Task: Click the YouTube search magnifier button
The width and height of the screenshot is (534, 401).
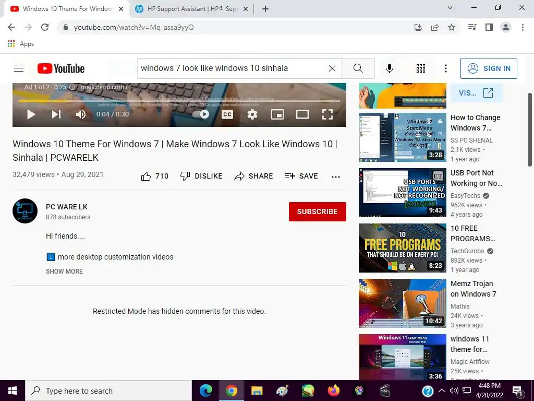Action: 358,68
